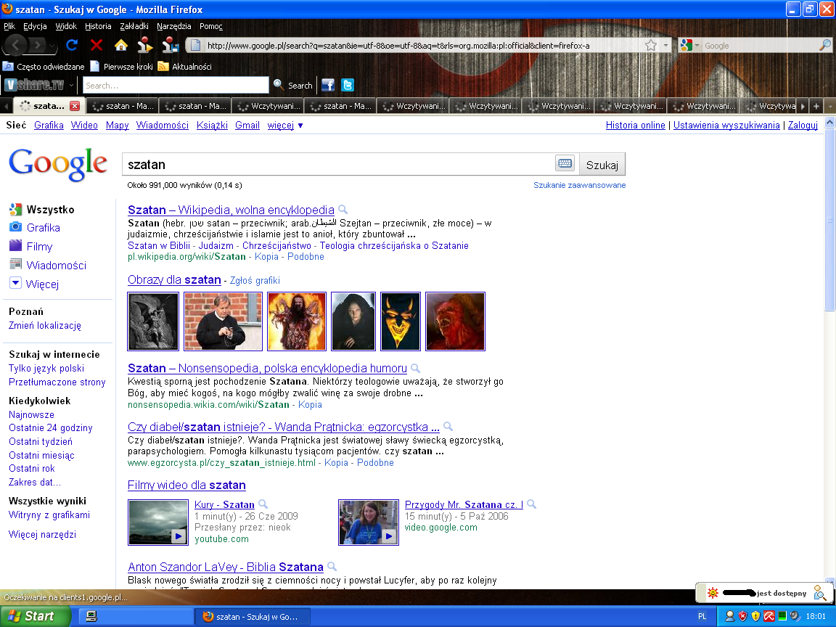Viewport: 836px width, 627px height.
Task: Click the Google search box containing 'szatan'
Action: point(337,165)
